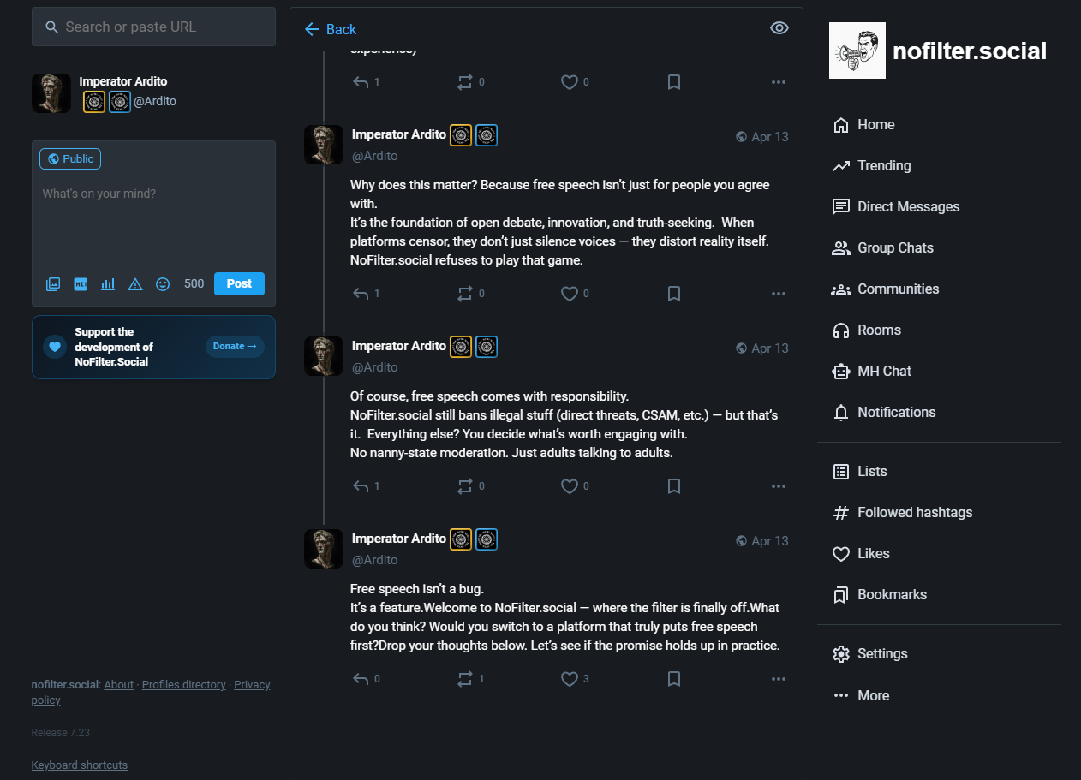Open the Profiles directory link

(183, 684)
